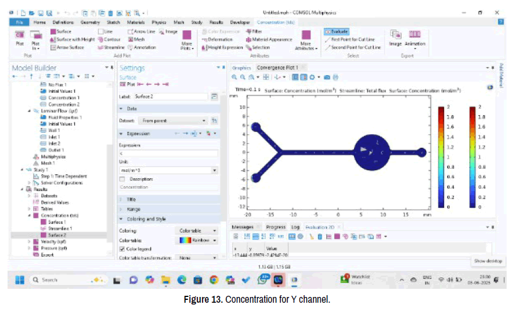Image resolution: width=513 pixels, height=312 pixels.
Task: Open the Dataset dropdown
Action: (173, 120)
